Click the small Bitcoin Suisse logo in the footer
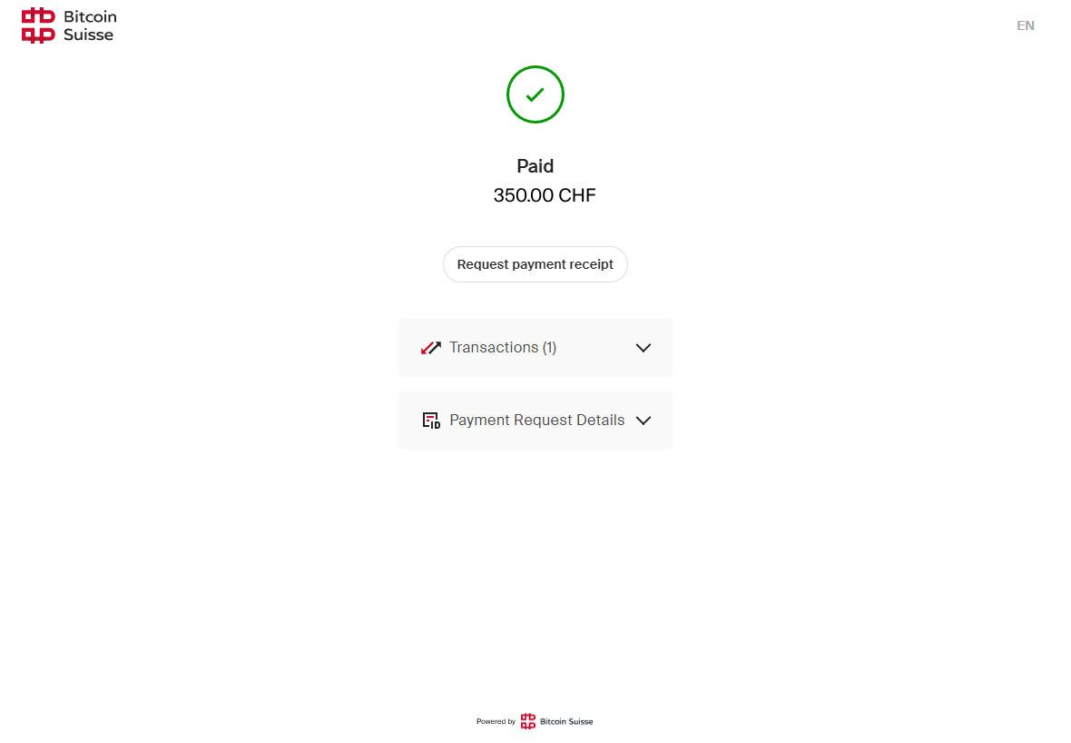 pyautogui.click(x=528, y=720)
